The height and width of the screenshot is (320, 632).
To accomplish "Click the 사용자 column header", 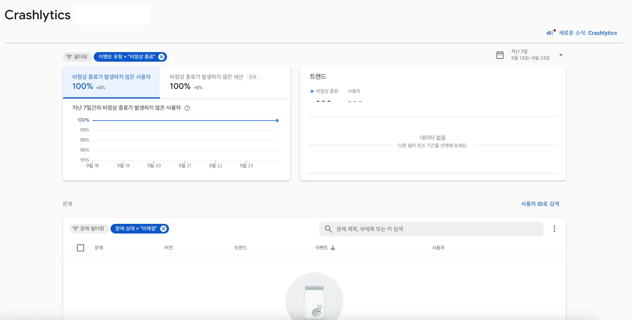I will click(438, 248).
